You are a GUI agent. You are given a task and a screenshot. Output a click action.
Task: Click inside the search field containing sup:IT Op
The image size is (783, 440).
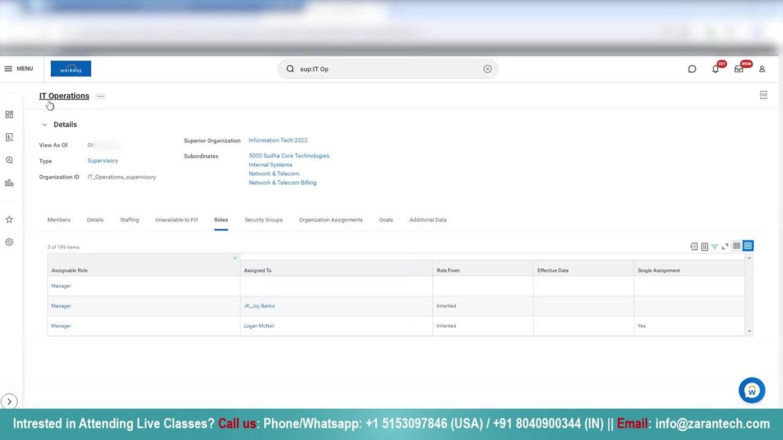pyautogui.click(x=388, y=69)
